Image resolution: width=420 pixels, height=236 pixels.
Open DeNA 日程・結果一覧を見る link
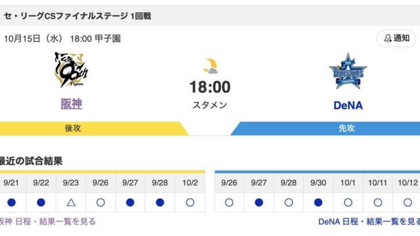369,222
